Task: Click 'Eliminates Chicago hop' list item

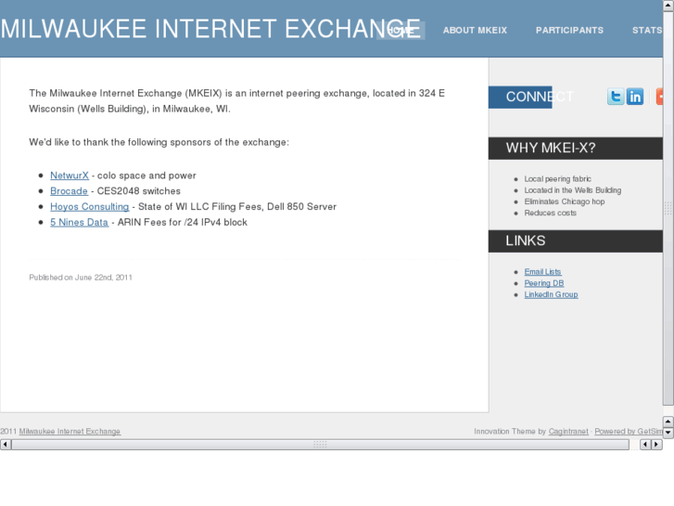Action: tap(565, 201)
